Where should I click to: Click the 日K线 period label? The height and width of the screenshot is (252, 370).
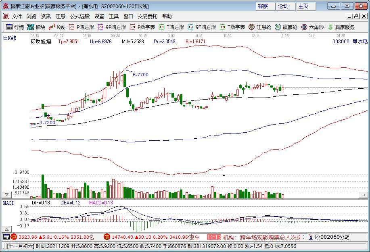[x=9, y=38]
